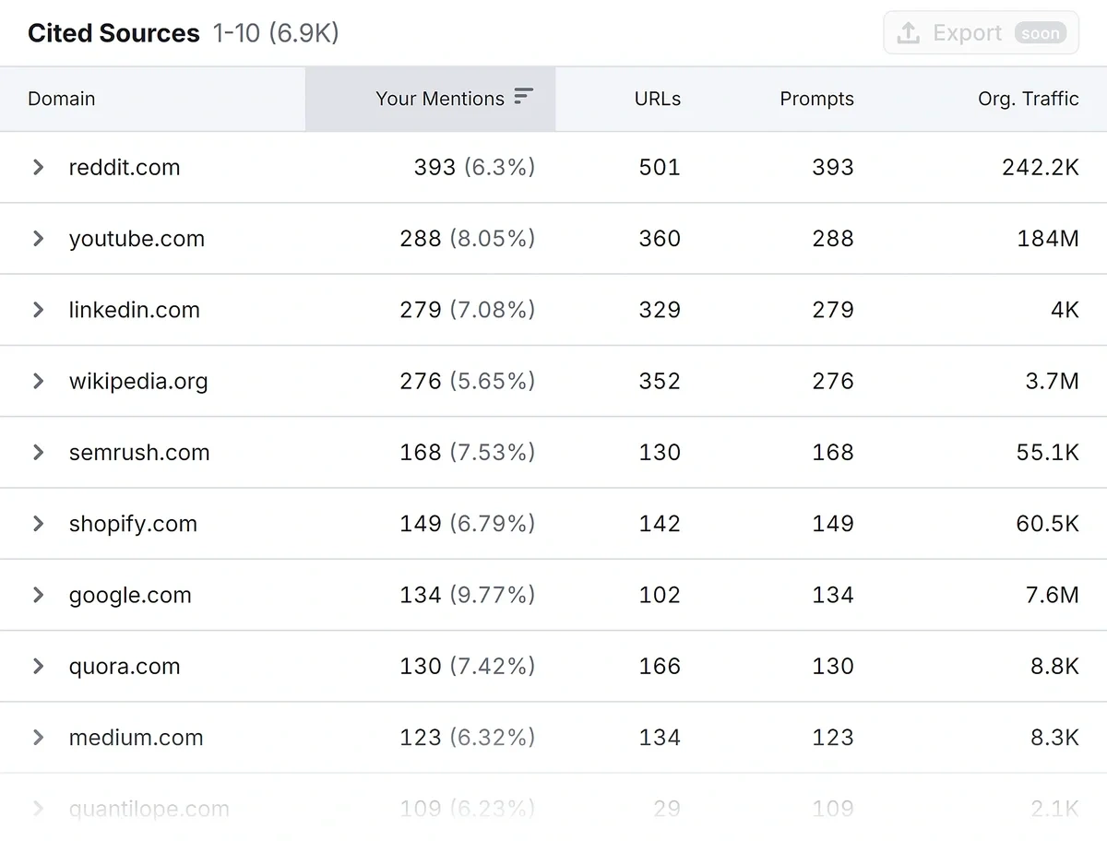Click the chevron icon beside semrush.com
The image size is (1107, 841).
click(x=37, y=453)
